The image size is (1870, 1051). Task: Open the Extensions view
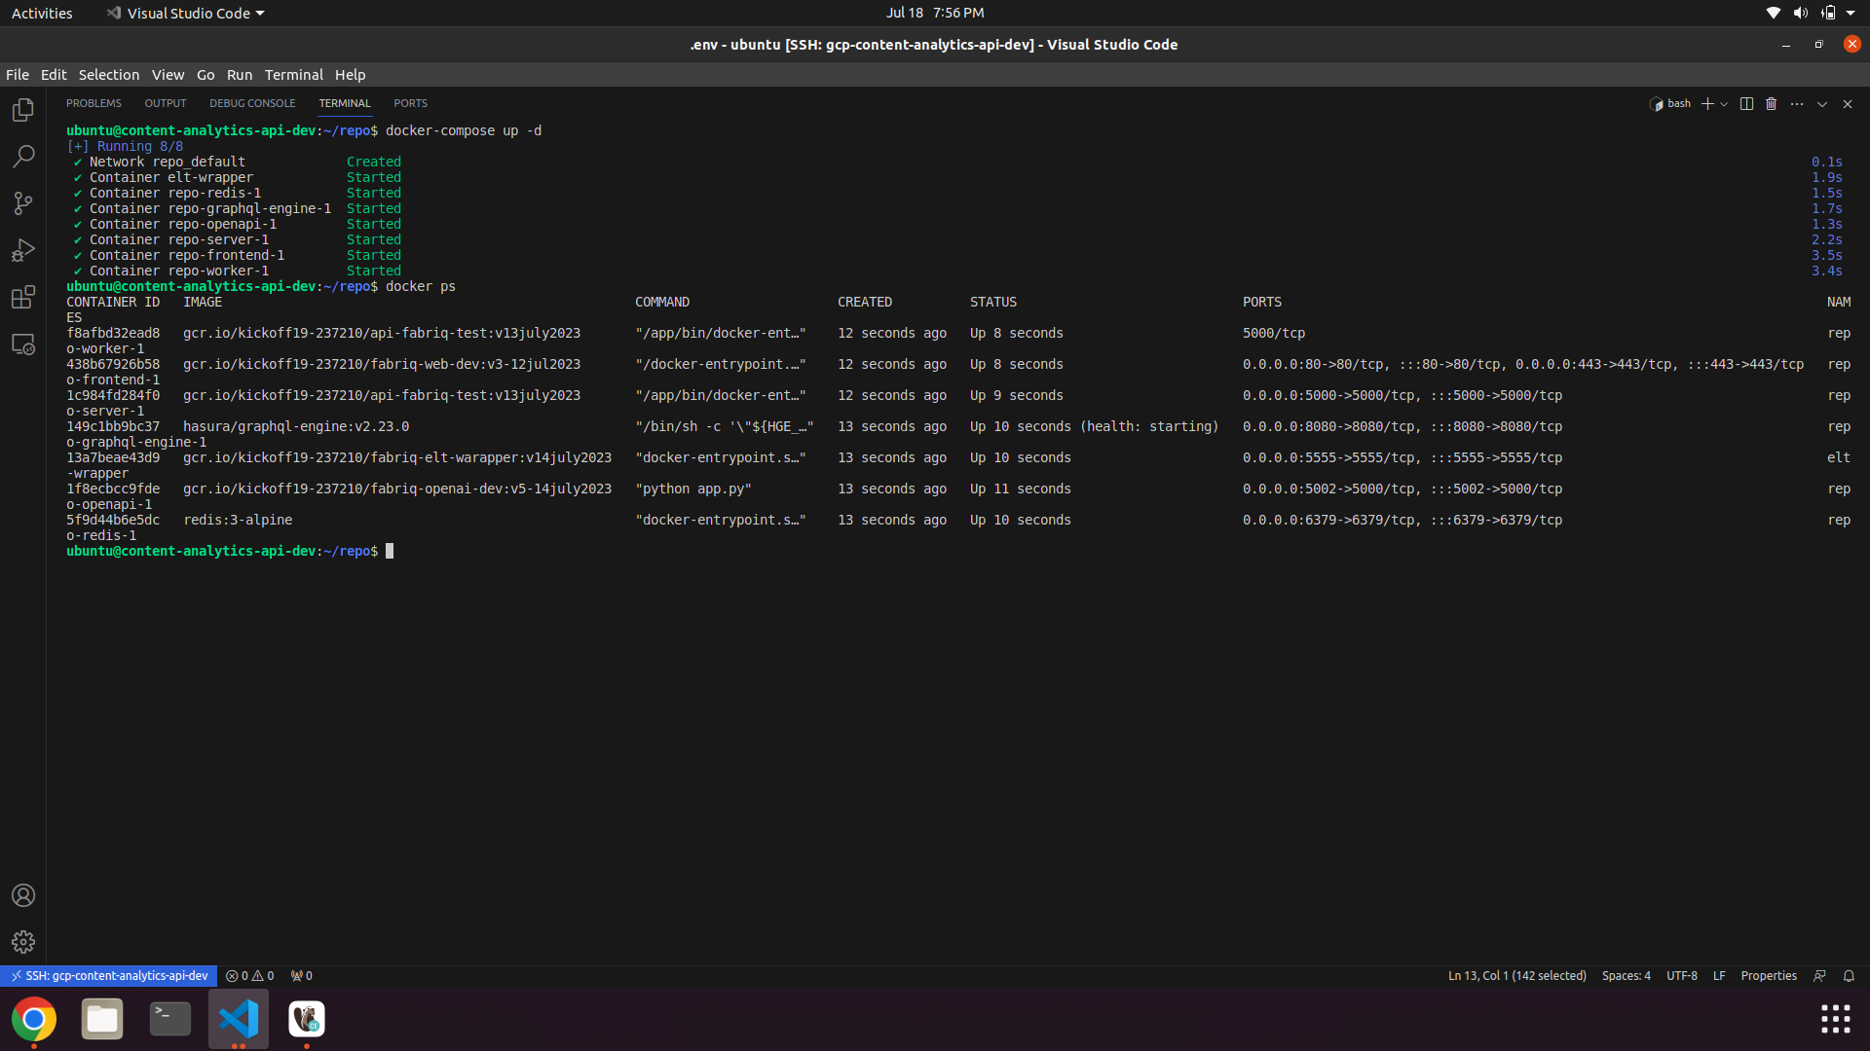(x=23, y=297)
